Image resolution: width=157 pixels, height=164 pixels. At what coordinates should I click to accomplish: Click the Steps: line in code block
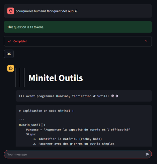pos(31,134)
